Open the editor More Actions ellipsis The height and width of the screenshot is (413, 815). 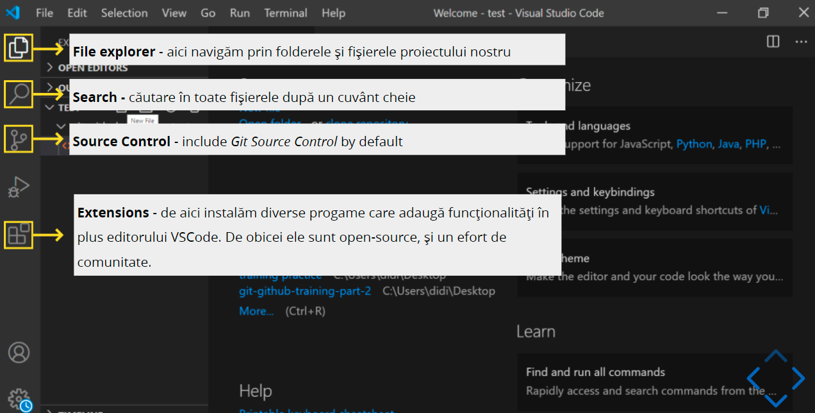[x=801, y=42]
